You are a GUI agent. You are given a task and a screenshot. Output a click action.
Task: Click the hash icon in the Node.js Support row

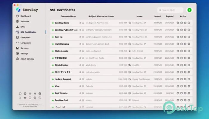pyautogui.click(x=80, y=79)
